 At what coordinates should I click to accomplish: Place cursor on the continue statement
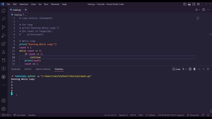[35, 57]
